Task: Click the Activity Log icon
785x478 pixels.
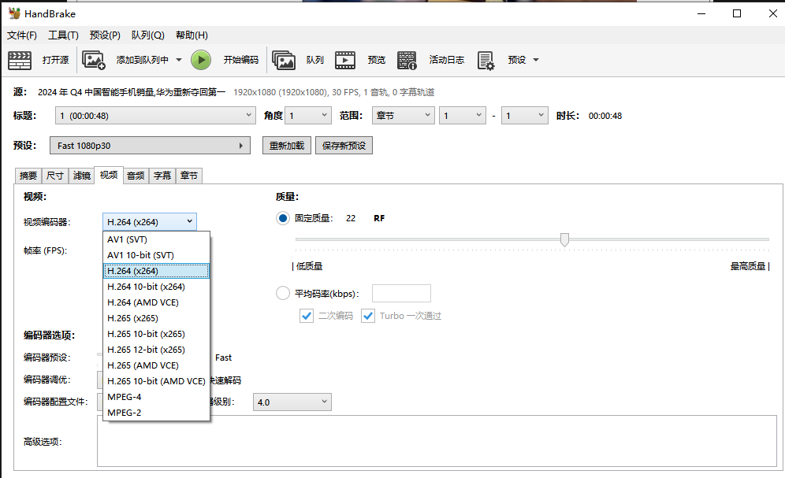Action: [407, 60]
